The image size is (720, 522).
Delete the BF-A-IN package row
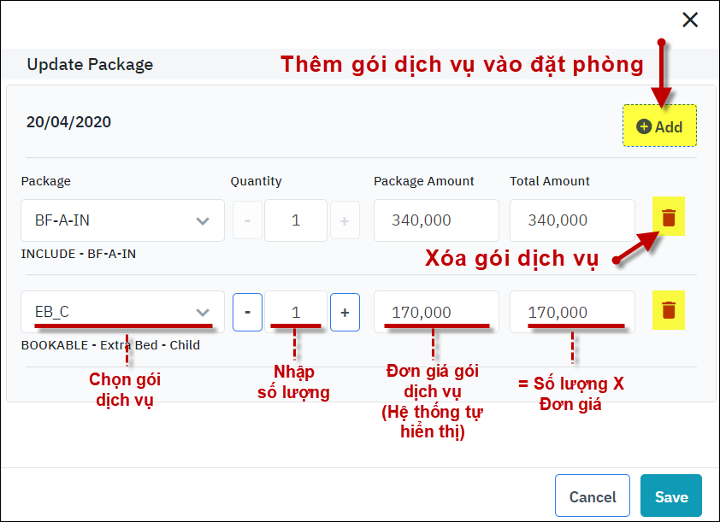[x=669, y=220]
